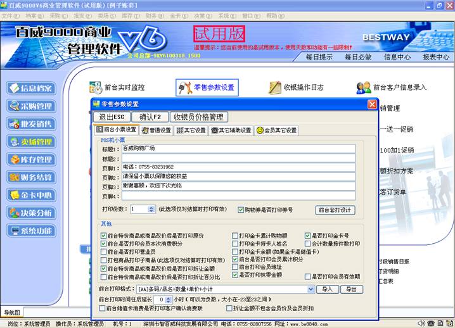Click the 前台打印时间往后延长 hour spinner
Screen dimensions: 455x328
point(169,300)
